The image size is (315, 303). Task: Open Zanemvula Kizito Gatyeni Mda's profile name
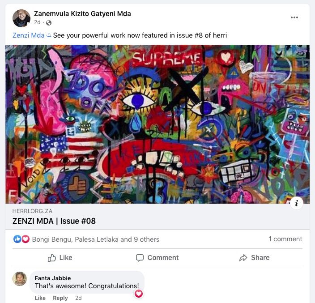coord(82,14)
